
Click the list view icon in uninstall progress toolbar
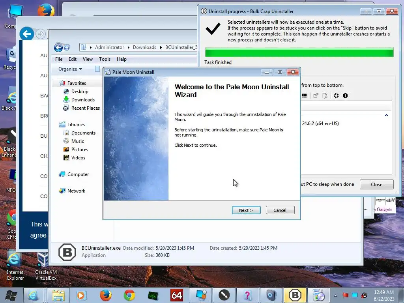click(x=304, y=95)
